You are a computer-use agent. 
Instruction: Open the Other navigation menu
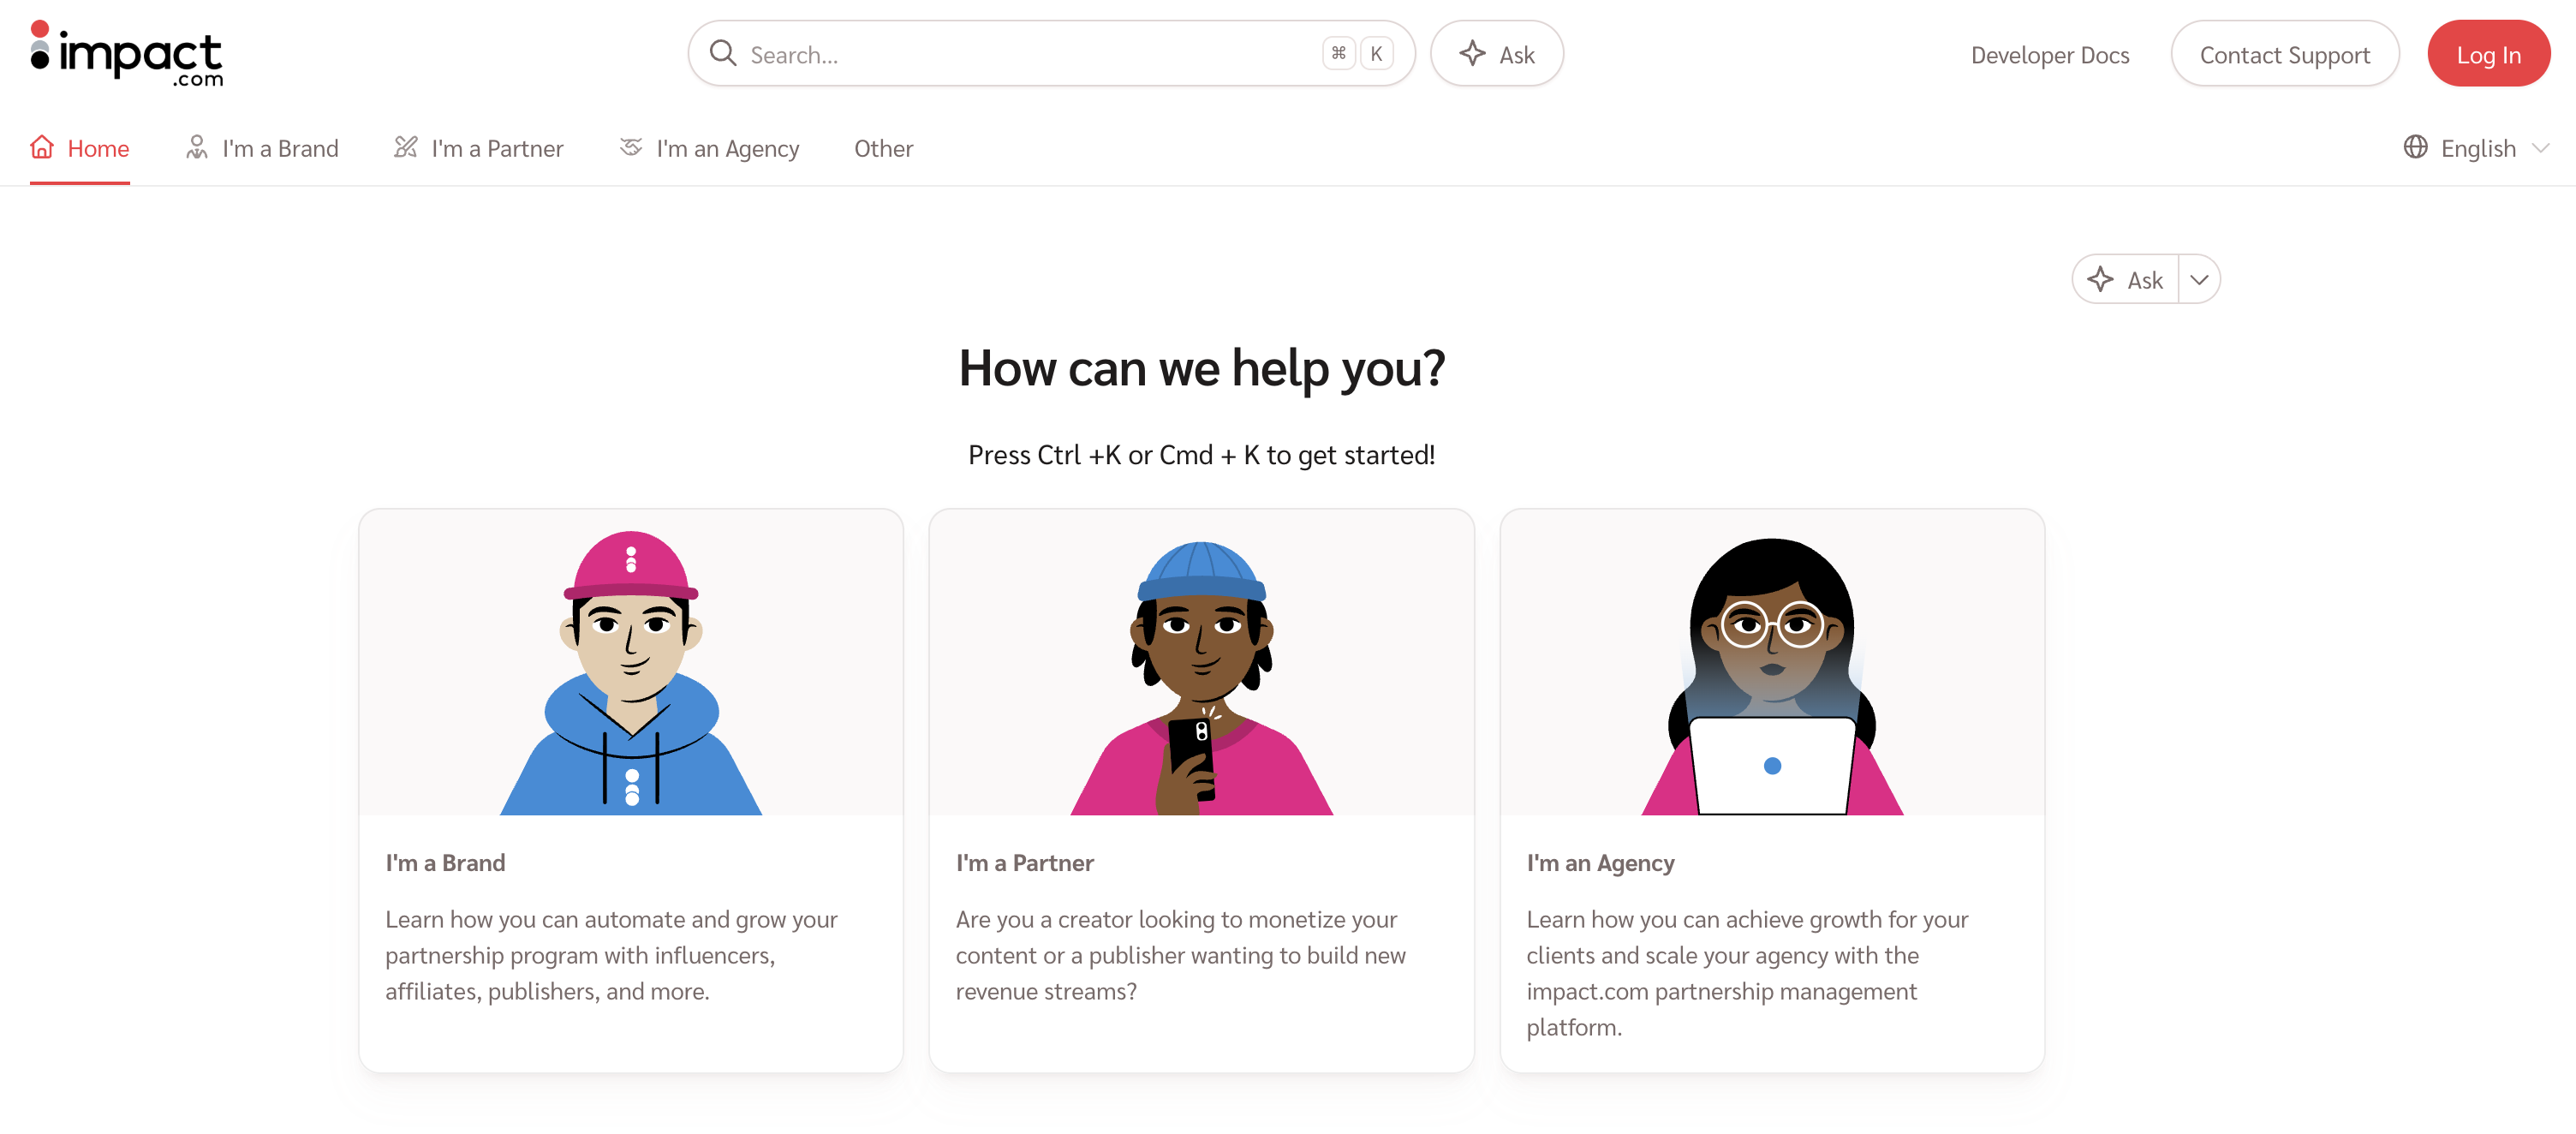point(883,149)
